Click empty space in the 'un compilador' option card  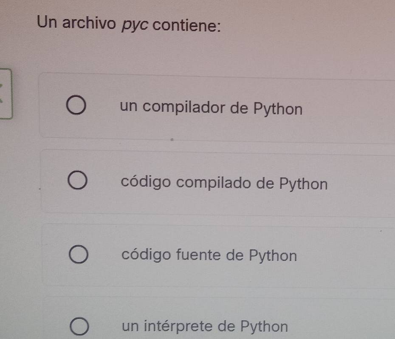point(348,109)
